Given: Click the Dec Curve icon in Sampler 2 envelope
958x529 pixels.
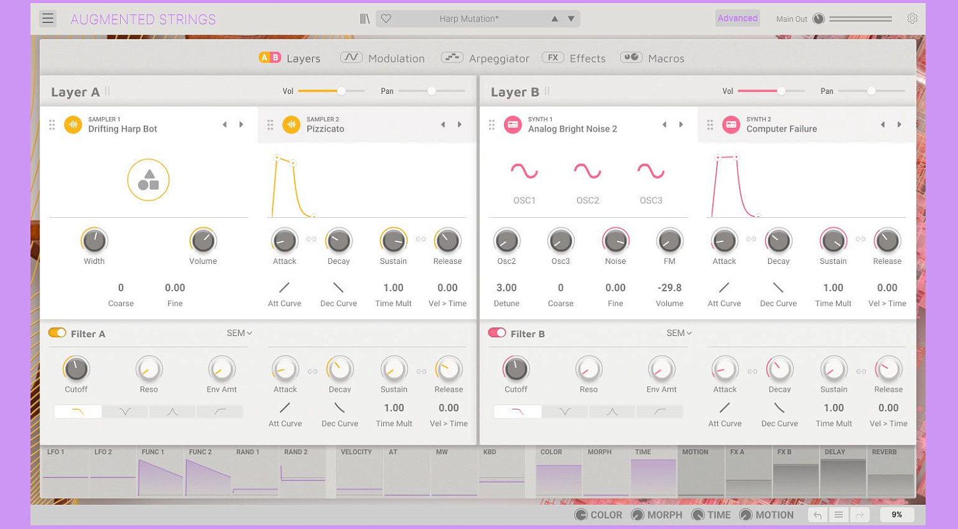Looking at the screenshot, I should point(338,287).
